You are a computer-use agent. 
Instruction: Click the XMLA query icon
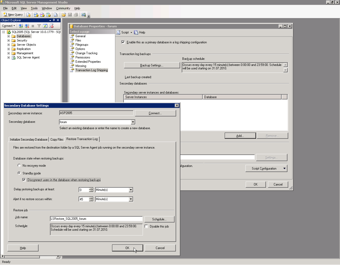click(x=48, y=15)
